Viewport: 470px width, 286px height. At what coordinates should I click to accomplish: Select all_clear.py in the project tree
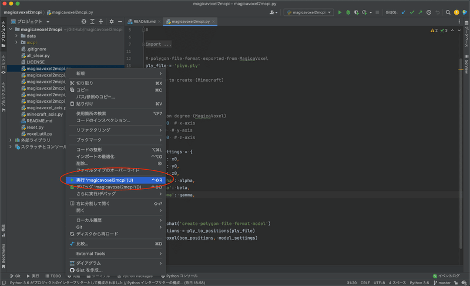[x=38, y=55]
